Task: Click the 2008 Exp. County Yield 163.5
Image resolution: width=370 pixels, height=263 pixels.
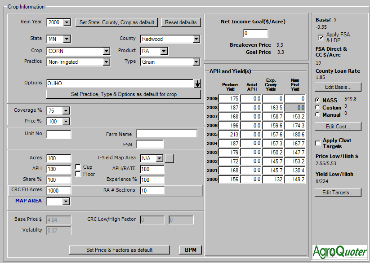Action: (x=273, y=108)
